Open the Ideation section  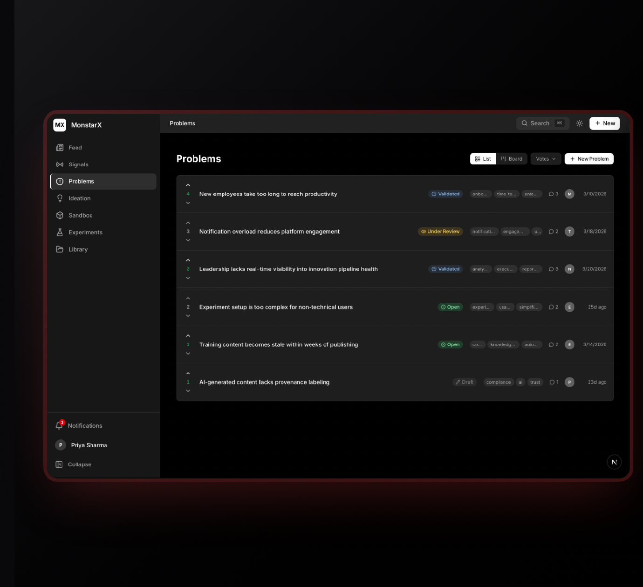pos(79,198)
